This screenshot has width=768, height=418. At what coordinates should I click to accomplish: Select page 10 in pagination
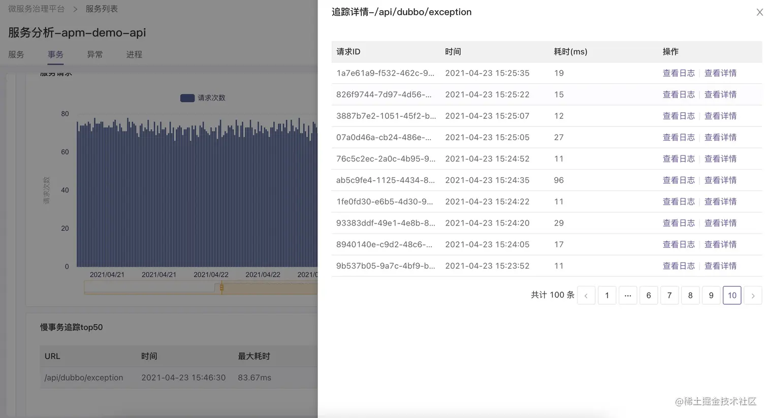(732, 296)
